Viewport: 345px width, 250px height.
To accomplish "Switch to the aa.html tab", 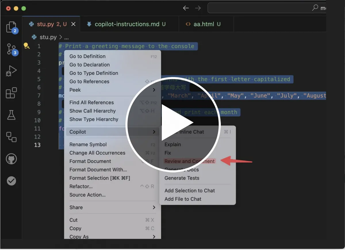I will 203,24.
